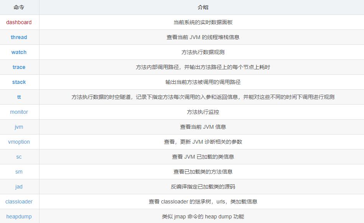The height and width of the screenshot is (223, 364).
Task: Select the trace command link
Action: (x=19, y=67)
